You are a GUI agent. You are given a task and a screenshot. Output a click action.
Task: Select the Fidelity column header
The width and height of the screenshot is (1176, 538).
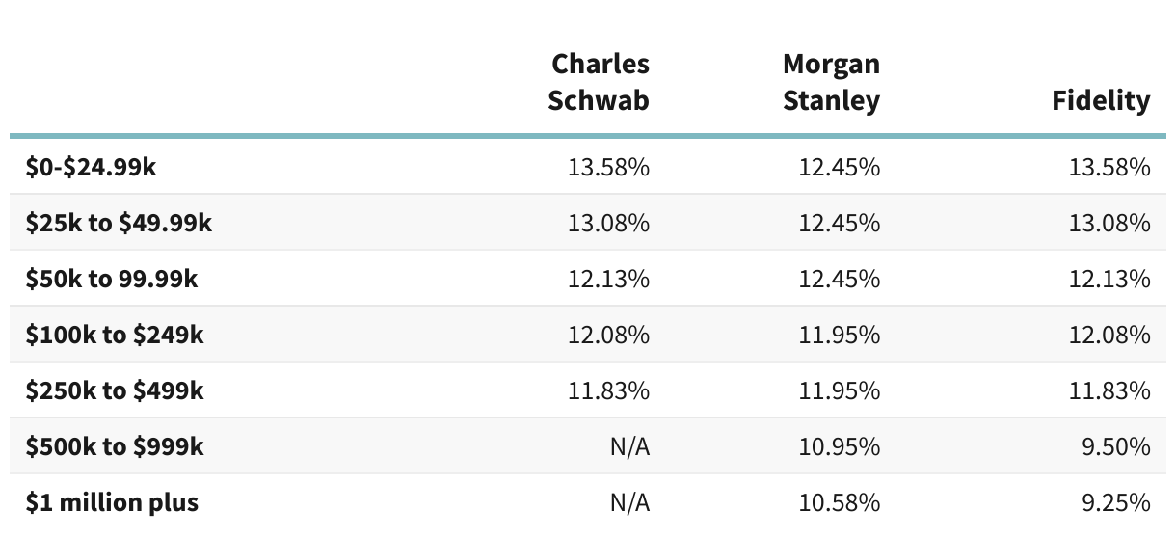(1101, 100)
